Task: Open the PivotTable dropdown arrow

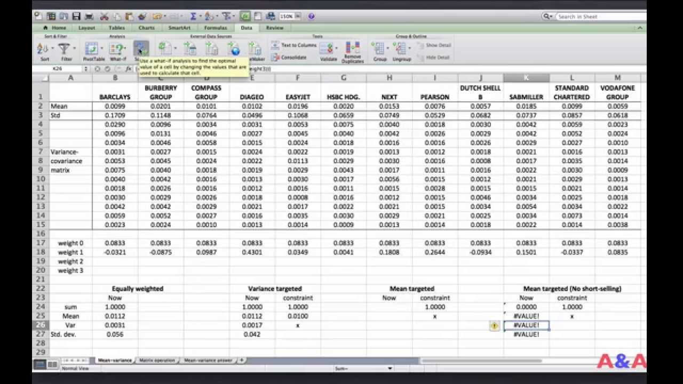Action: coord(101,49)
